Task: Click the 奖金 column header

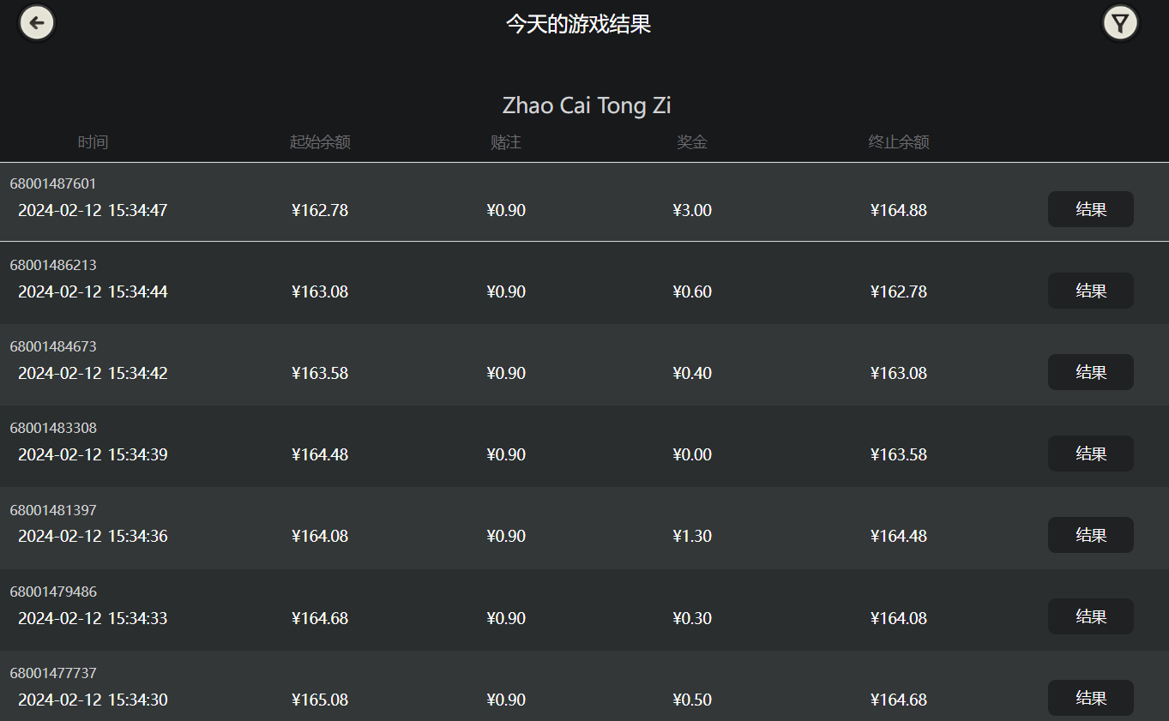Action: [692, 142]
